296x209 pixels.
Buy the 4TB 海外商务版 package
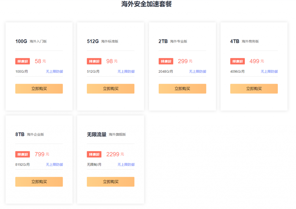point(254,89)
